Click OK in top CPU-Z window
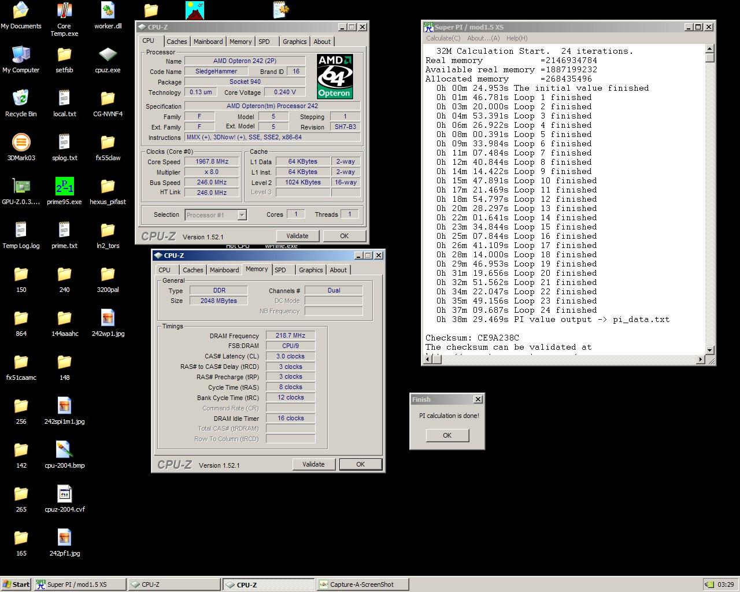Image resolution: width=740 pixels, height=592 pixels. click(x=344, y=236)
